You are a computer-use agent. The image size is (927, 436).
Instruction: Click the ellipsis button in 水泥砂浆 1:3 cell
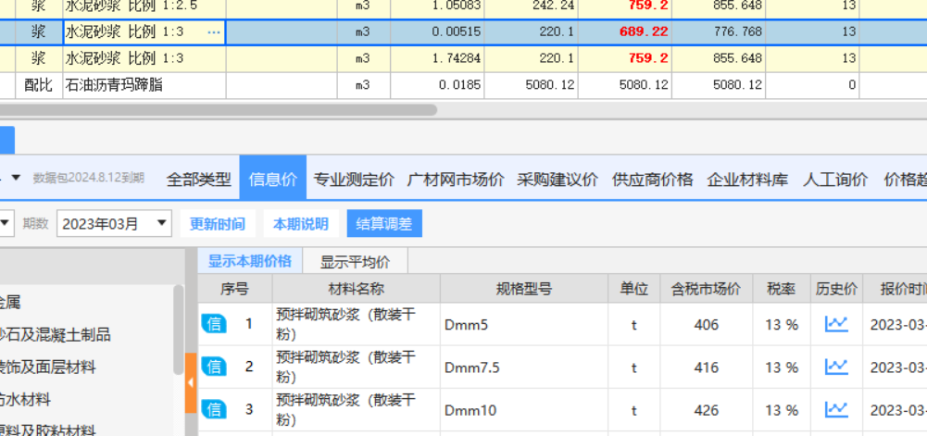[x=214, y=32]
